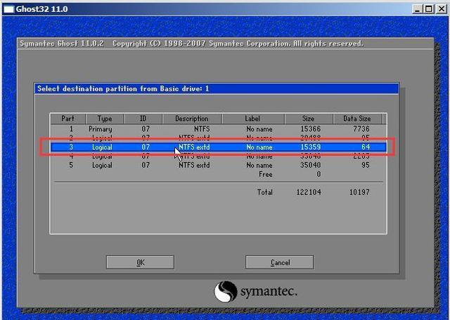450x320 pixels.
Task: Click data size 95 in partition 5 row
Action: 366,166
